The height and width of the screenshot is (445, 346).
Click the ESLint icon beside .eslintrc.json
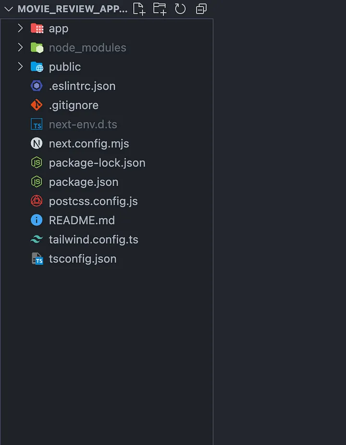pyautogui.click(x=37, y=86)
